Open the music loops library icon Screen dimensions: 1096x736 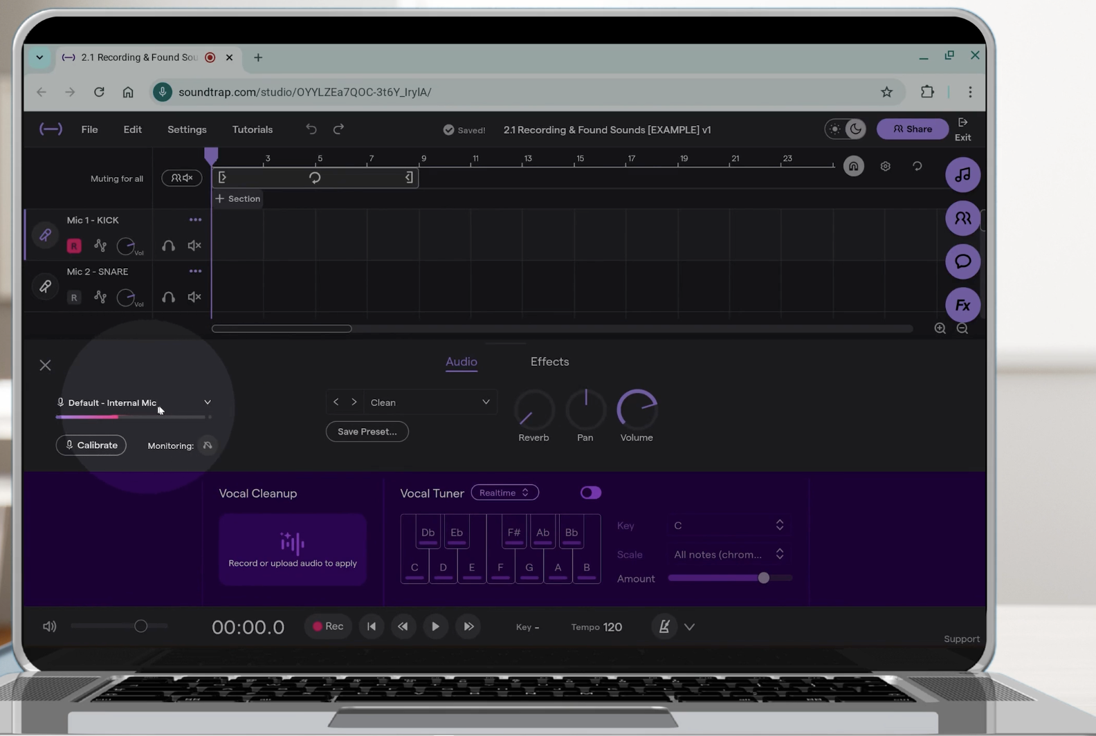[962, 175]
